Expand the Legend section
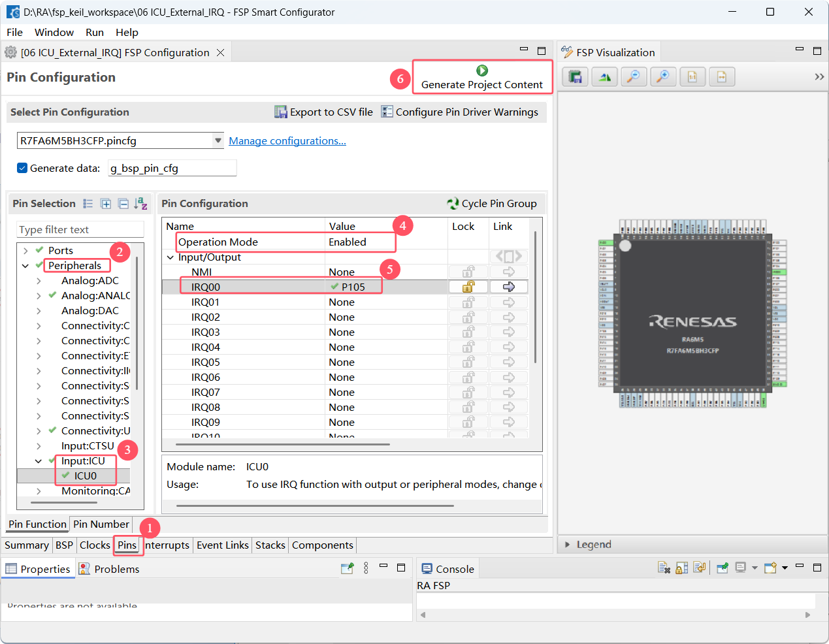The height and width of the screenshot is (644, 829). pos(567,545)
